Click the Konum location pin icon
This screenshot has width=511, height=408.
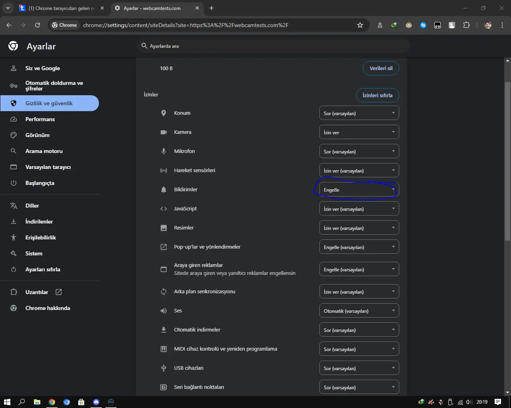tap(164, 113)
